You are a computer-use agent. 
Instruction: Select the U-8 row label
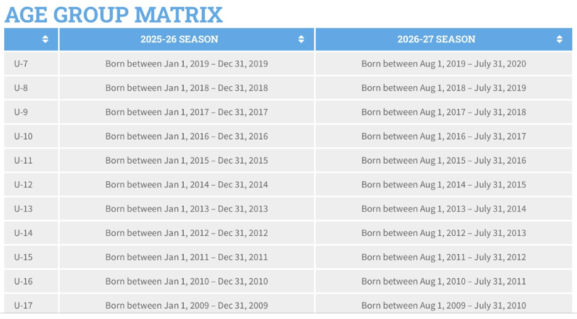tap(21, 87)
